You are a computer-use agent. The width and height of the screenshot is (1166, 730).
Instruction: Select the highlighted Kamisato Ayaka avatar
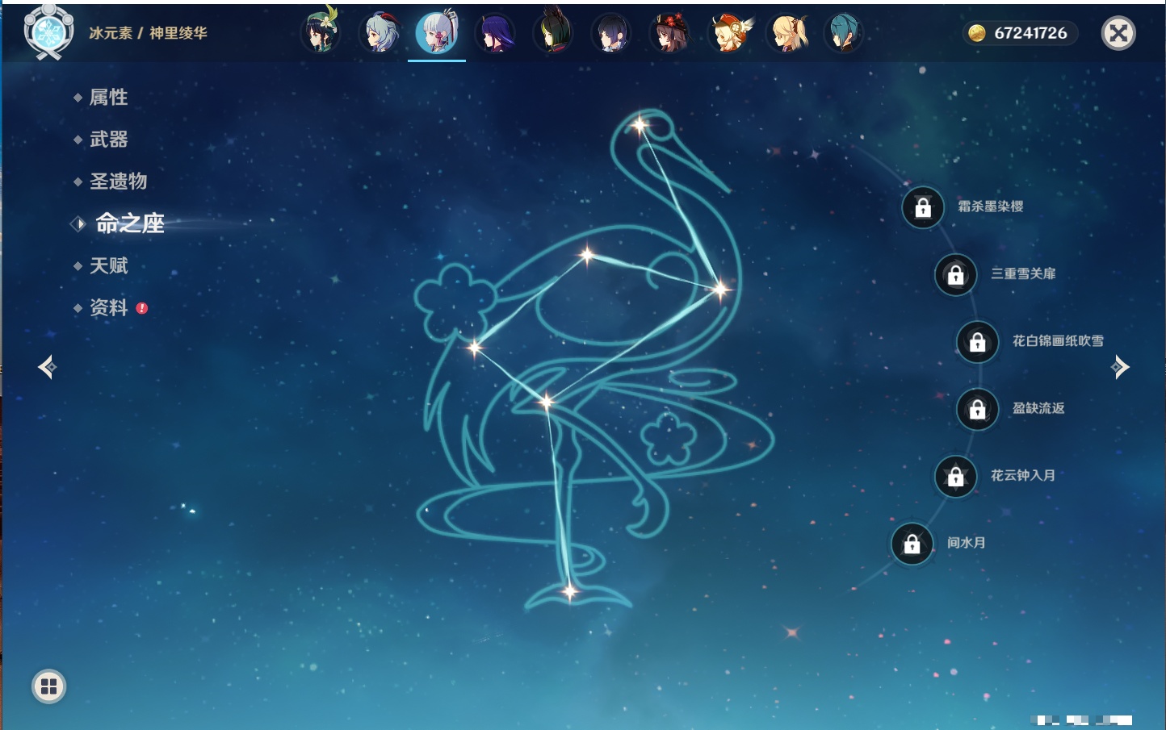point(437,32)
